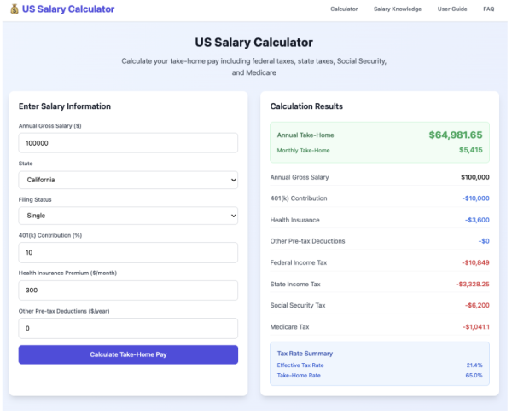512x420 pixels.
Task: Go to the User Guide page
Action: [x=452, y=9]
